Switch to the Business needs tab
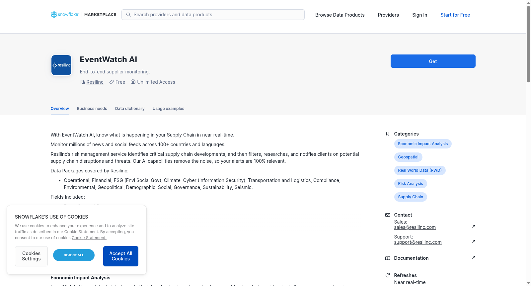This screenshot has width=531, height=286. point(92,109)
